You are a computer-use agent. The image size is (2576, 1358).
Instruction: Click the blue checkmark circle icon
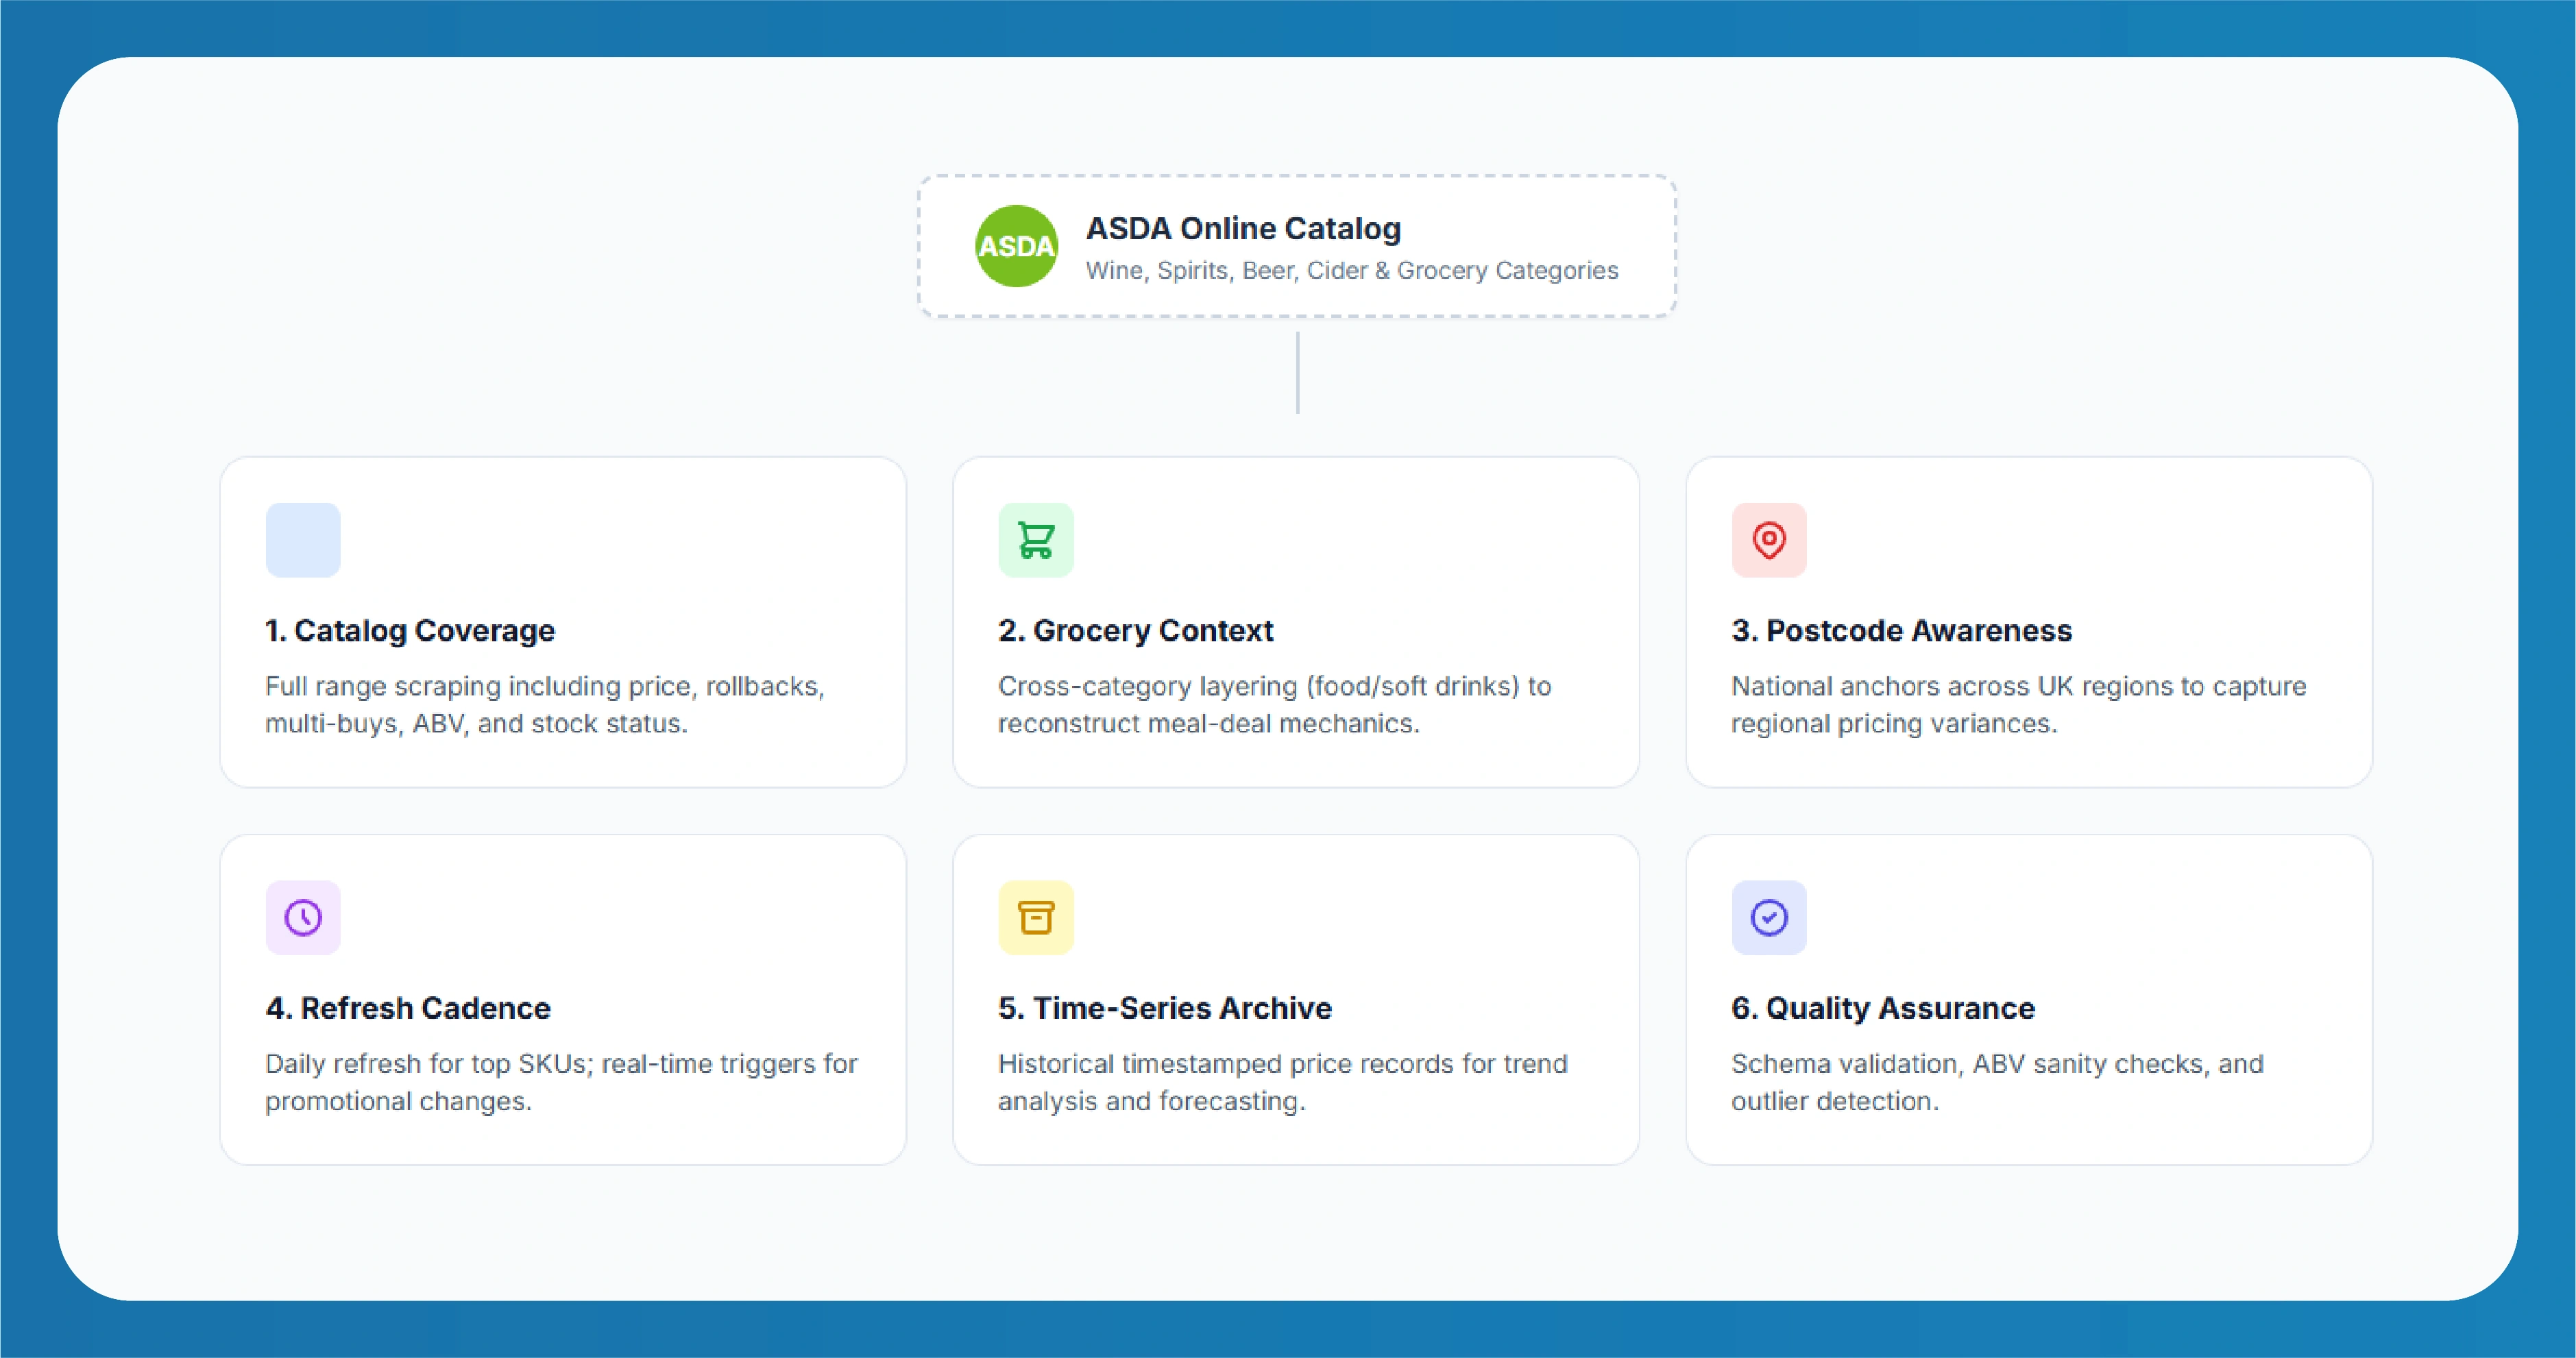[x=1769, y=917]
